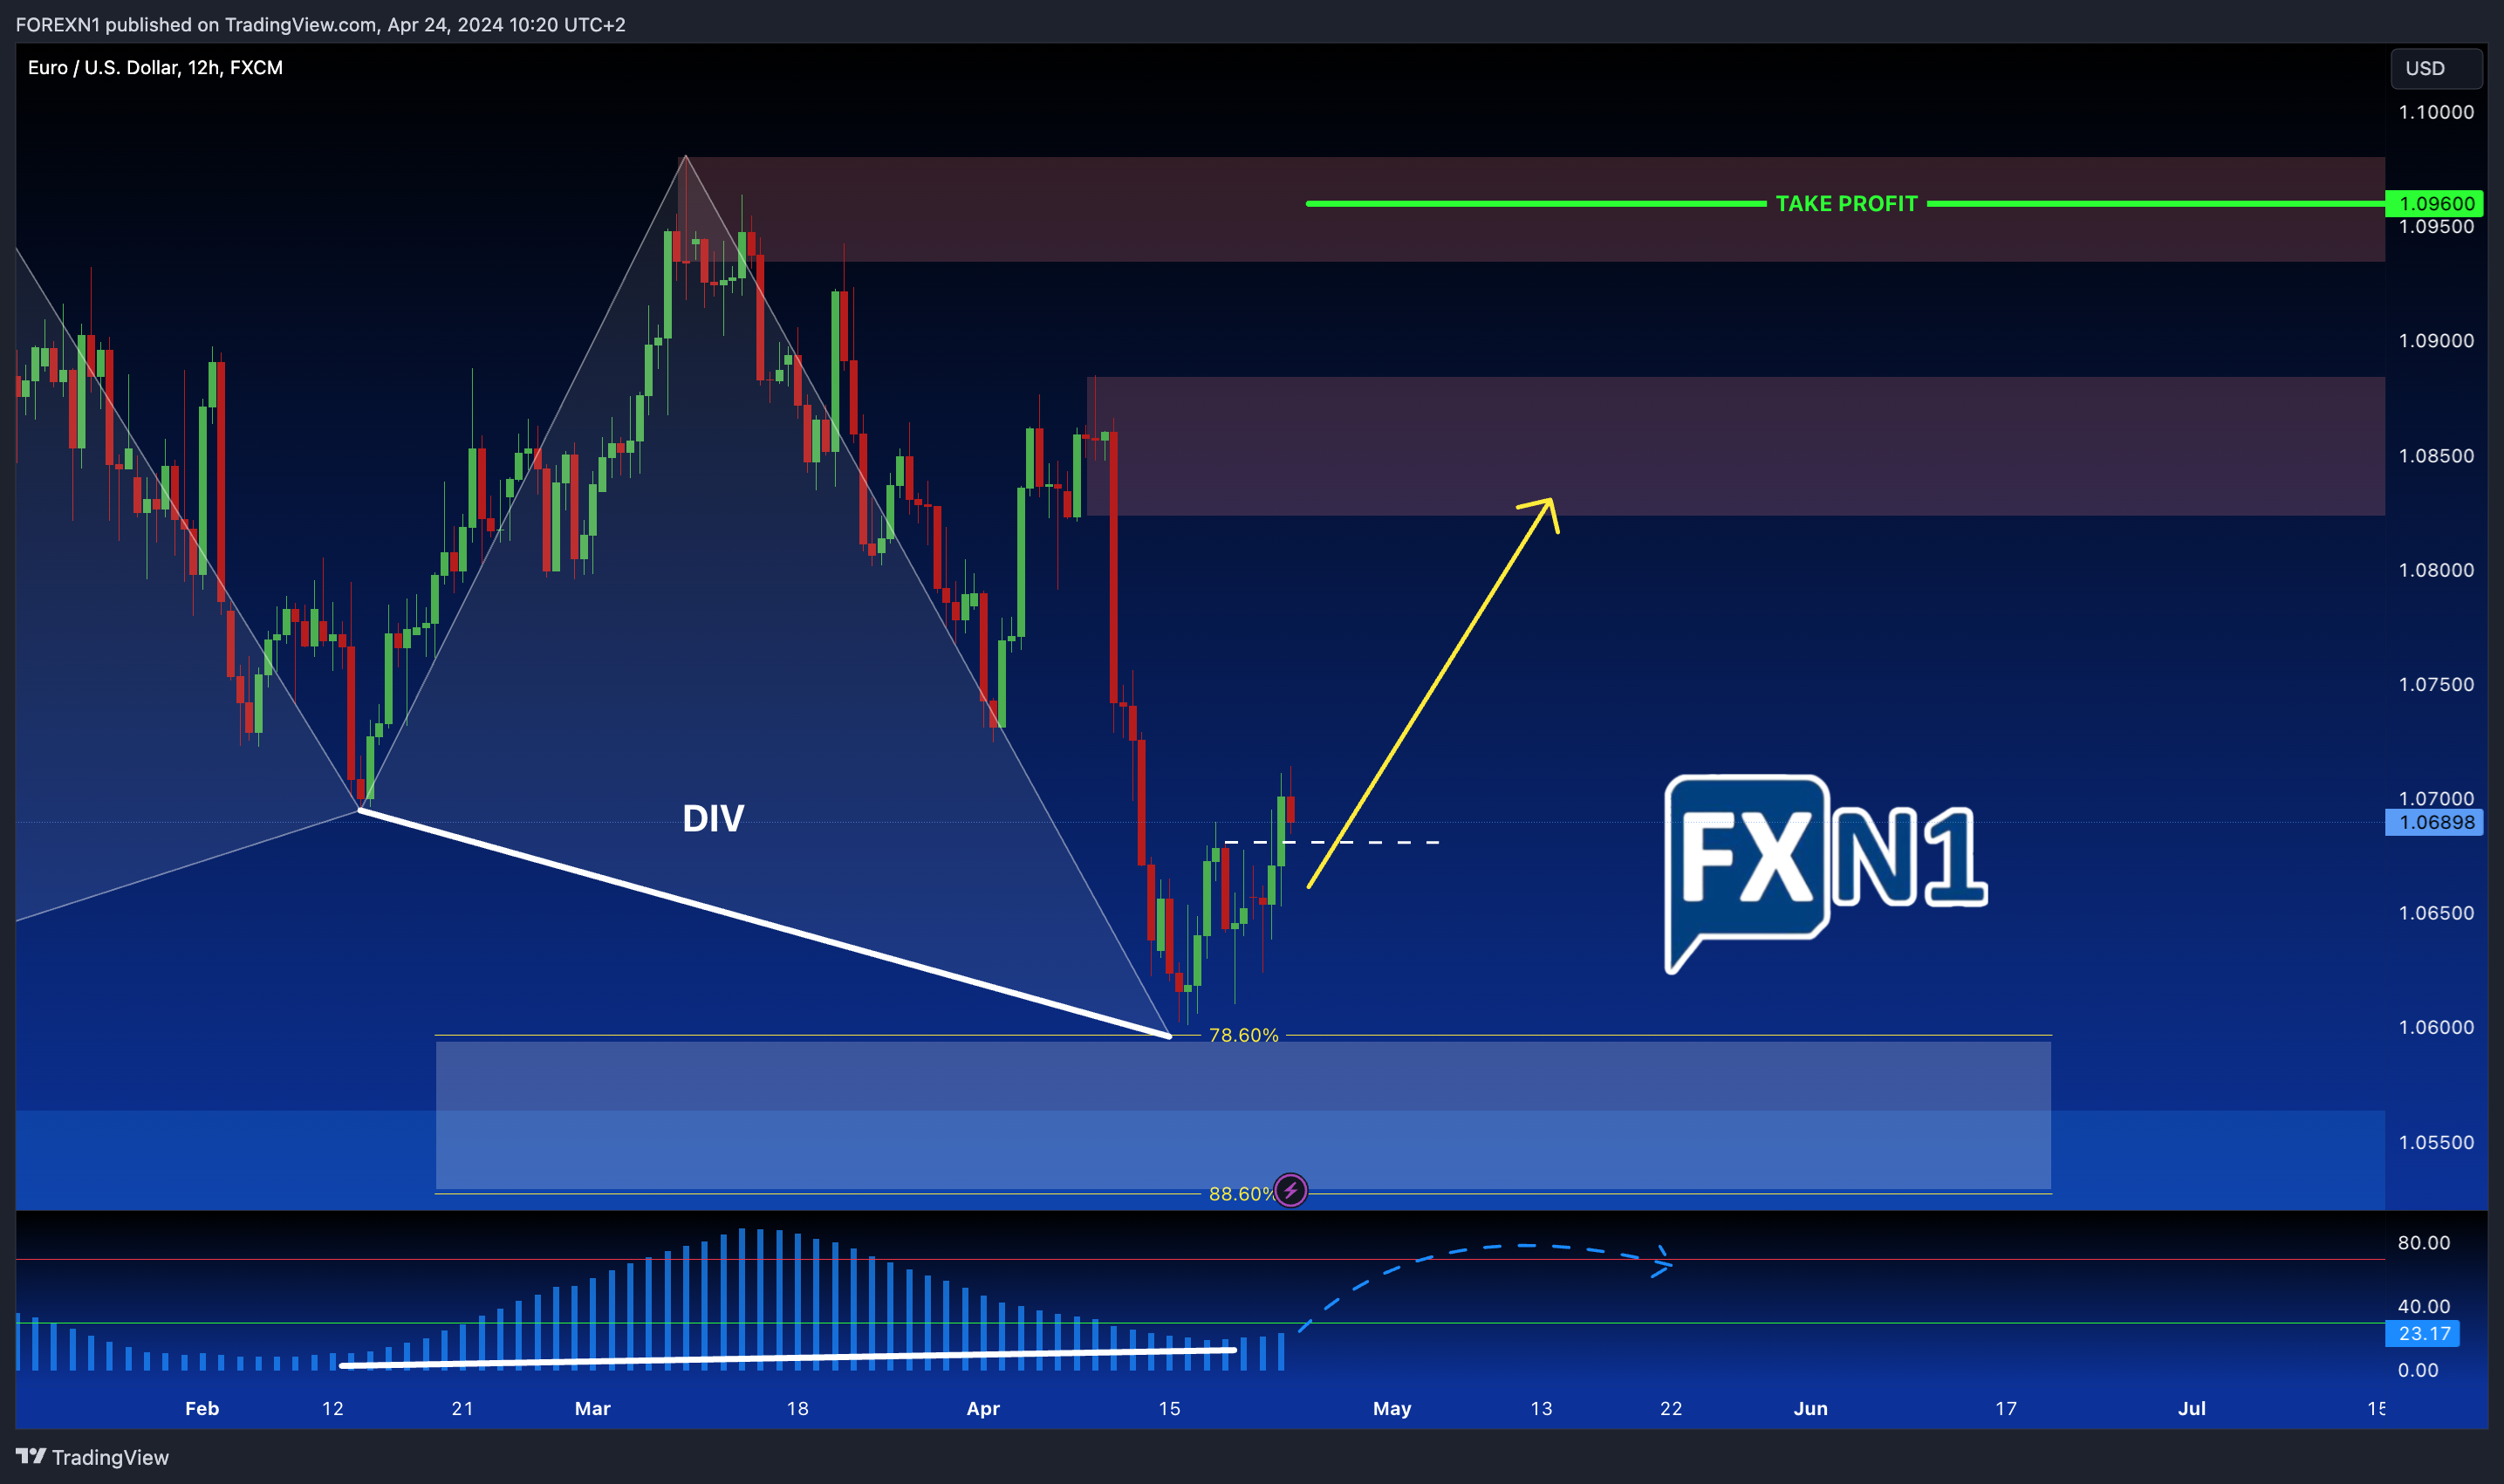This screenshot has width=2504, height=1484.
Task: Click the FOREXN1 published header text
Action: point(320,24)
